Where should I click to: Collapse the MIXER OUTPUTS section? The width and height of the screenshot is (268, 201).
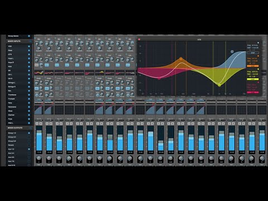[x=31, y=128]
